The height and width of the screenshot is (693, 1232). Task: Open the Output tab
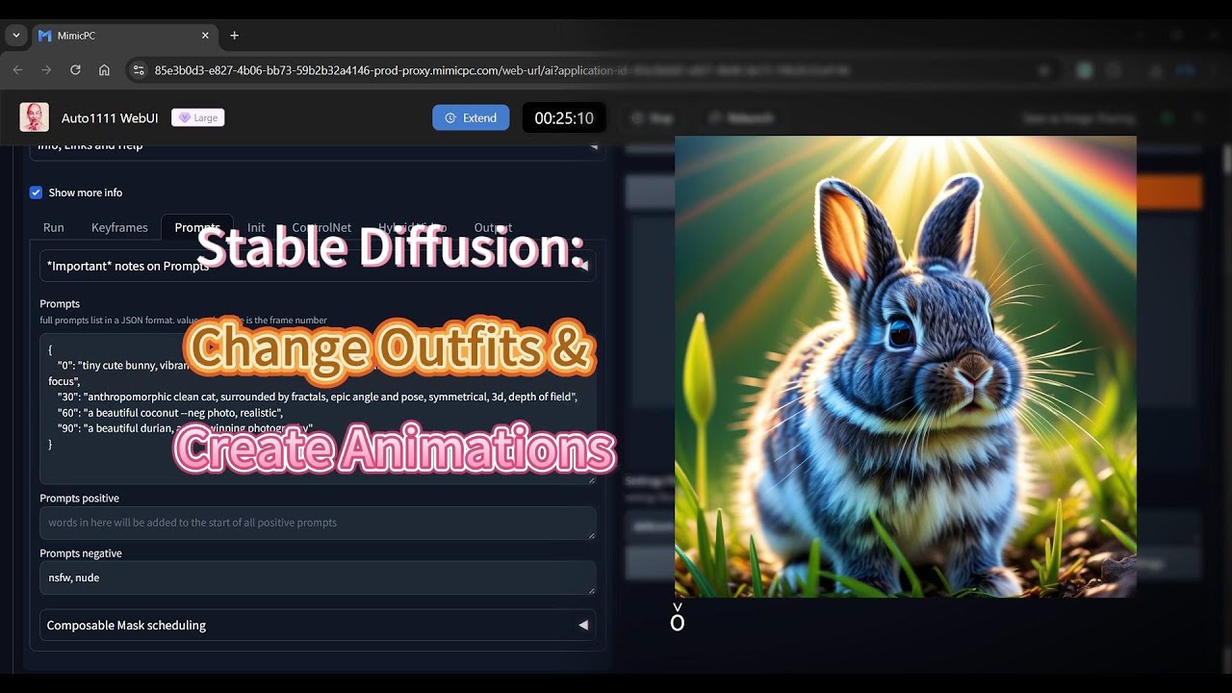(x=493, y=228)
